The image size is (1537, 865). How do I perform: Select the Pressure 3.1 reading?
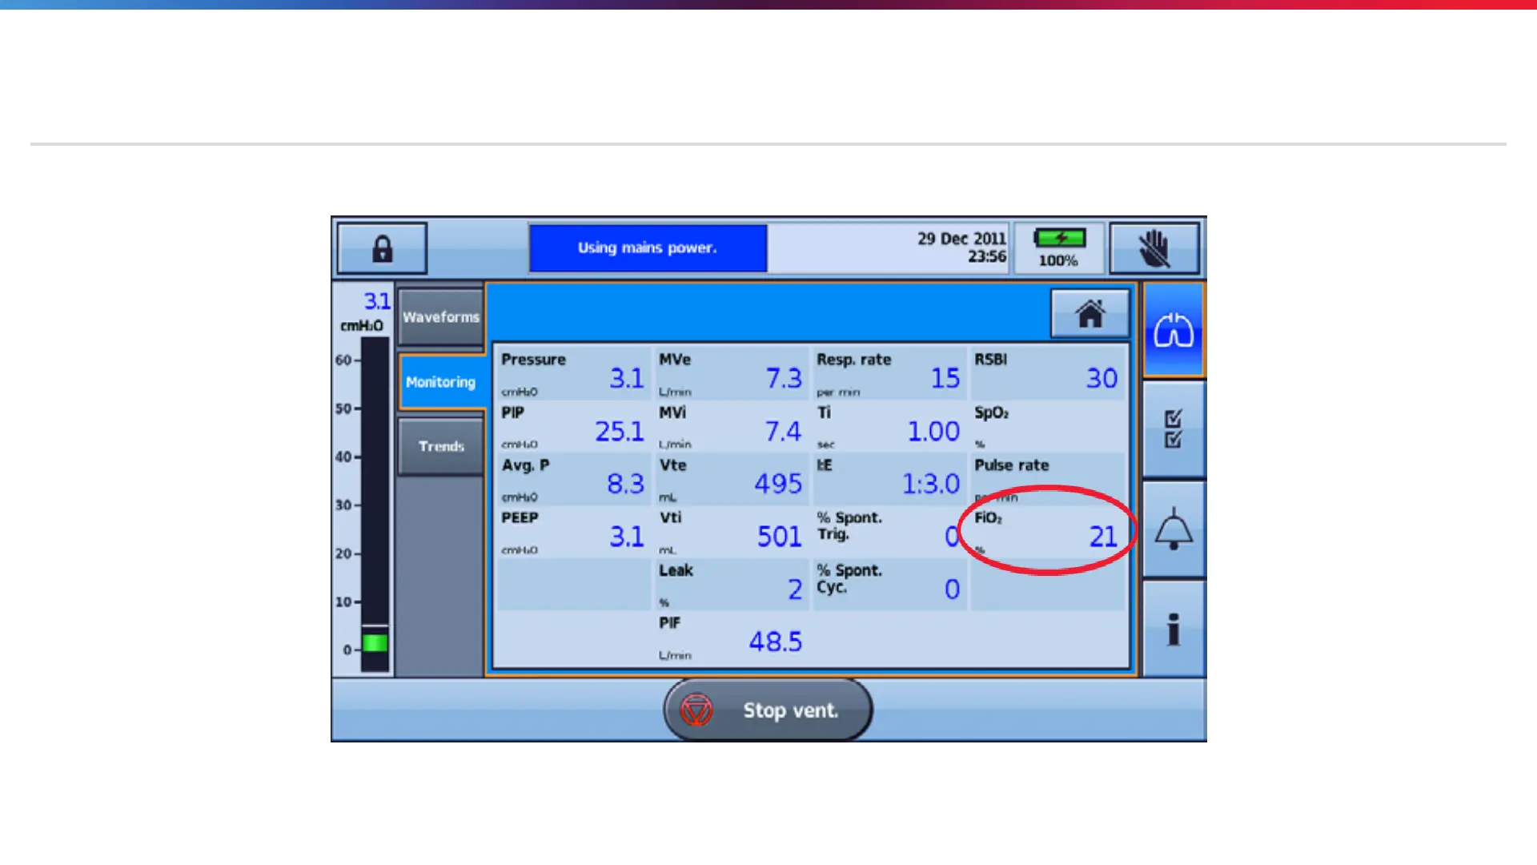pos(573,374)
